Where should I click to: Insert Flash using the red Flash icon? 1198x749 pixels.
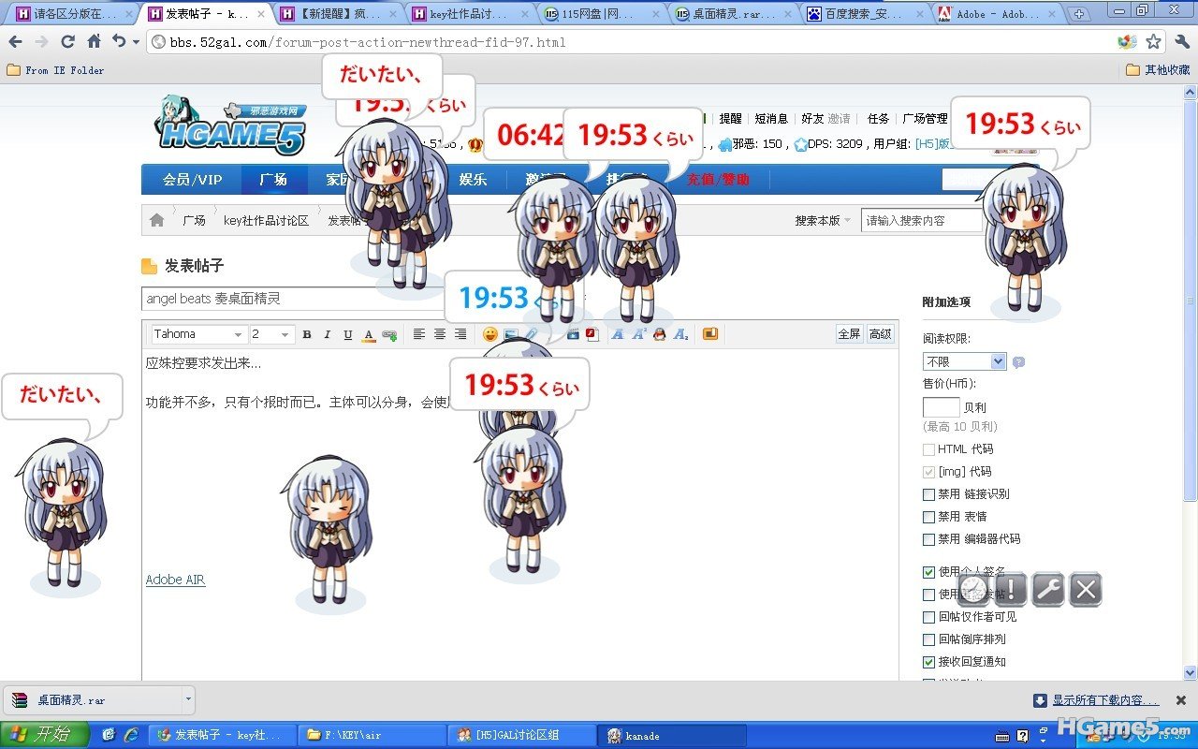[592, 334]
